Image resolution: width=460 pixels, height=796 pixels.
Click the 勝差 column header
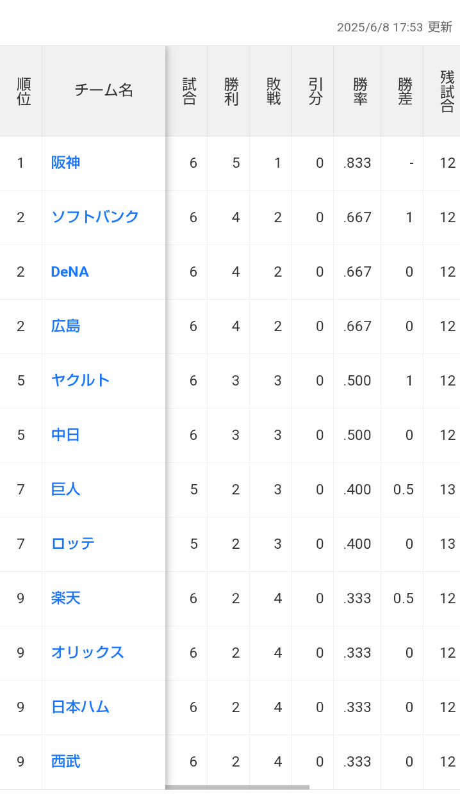click(405, 91)
